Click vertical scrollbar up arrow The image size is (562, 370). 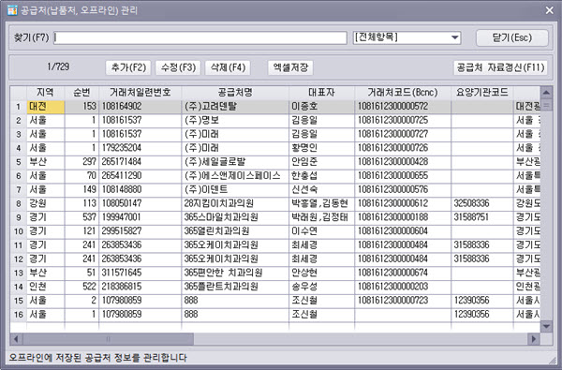point(546,93)
